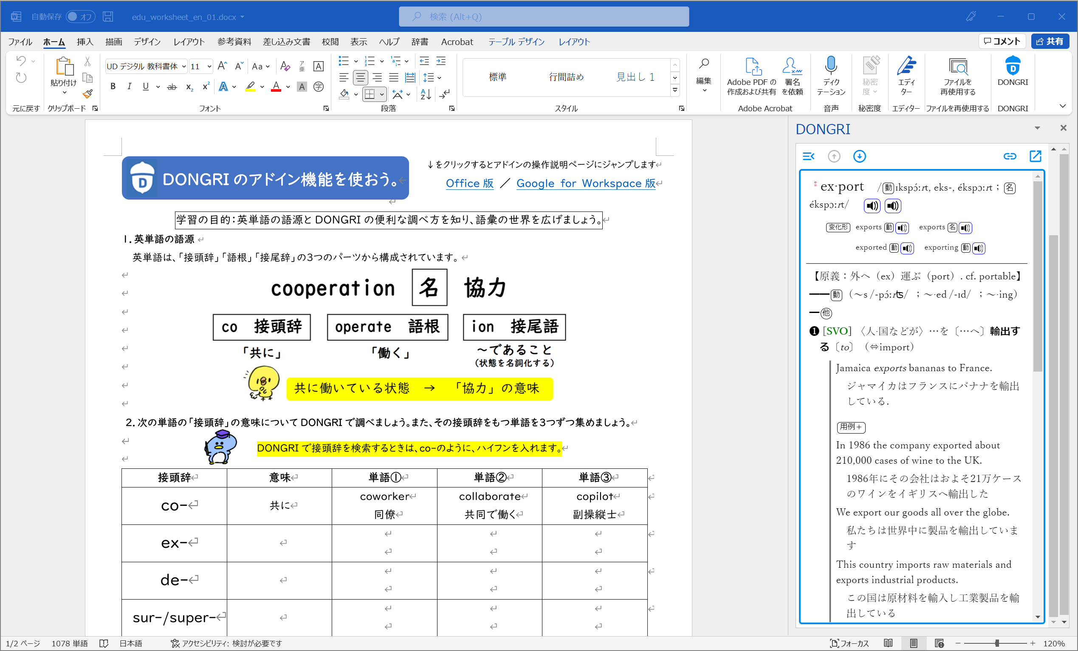Open the 挿入 tab
Screen dimensions: 1078x651
(x=85, y=42)
